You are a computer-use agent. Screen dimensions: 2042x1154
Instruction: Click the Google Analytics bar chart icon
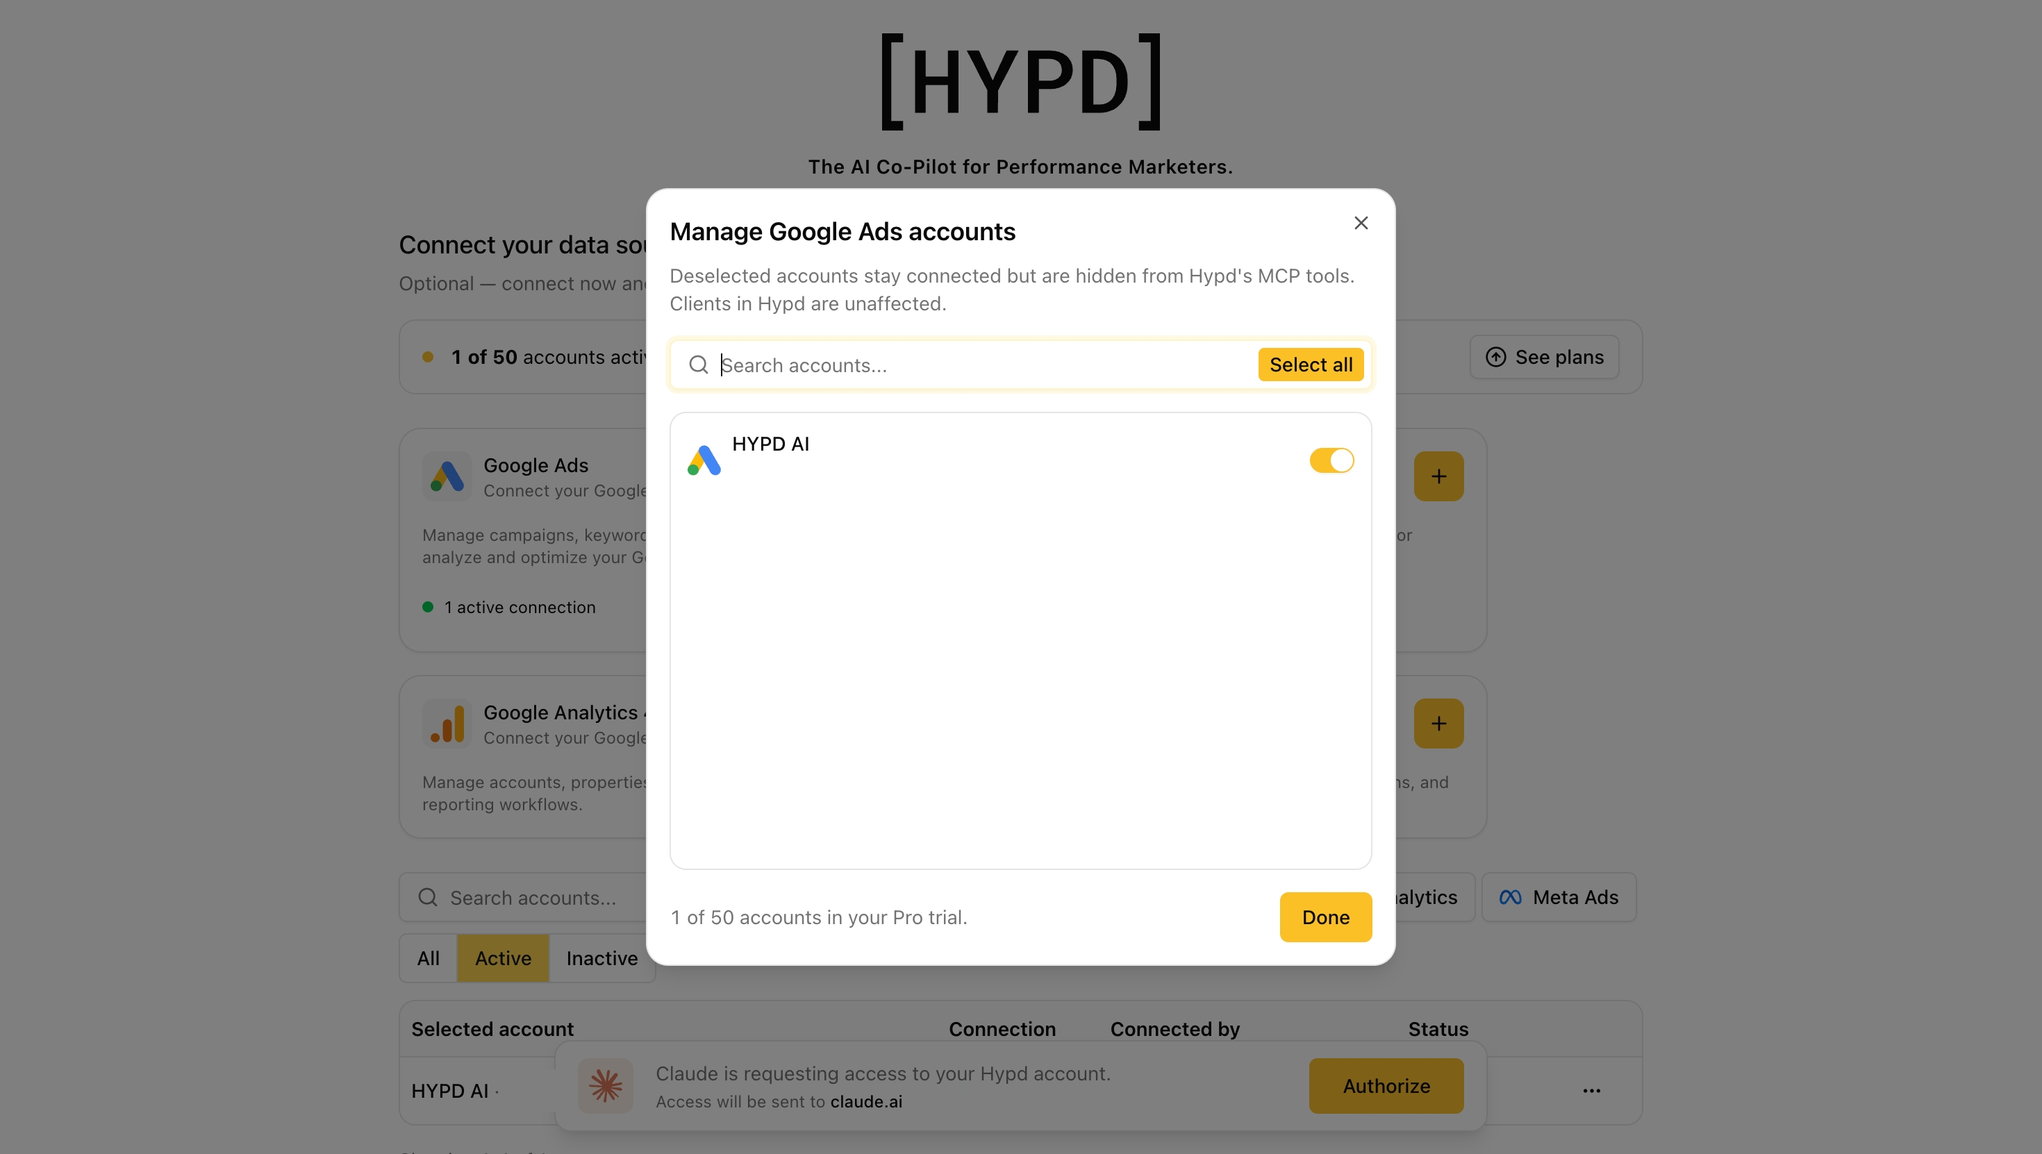click(x=447, y=724)
